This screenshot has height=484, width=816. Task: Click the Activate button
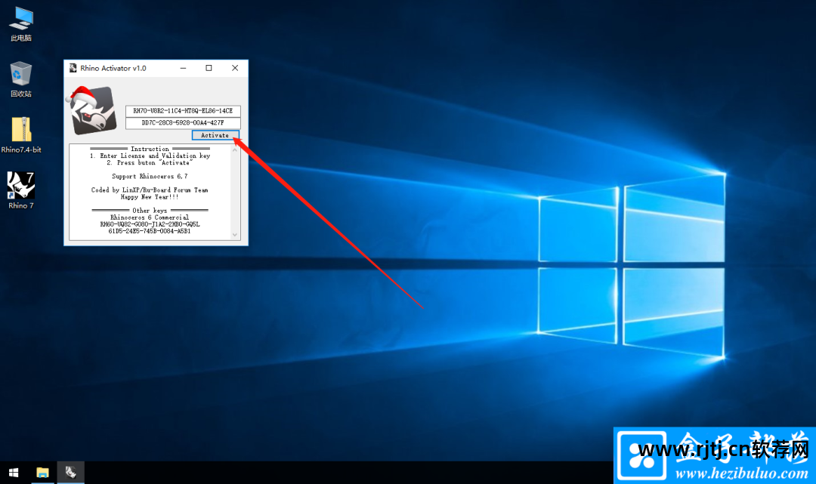tap(215, 135)
